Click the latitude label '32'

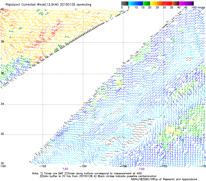point(2,134)
